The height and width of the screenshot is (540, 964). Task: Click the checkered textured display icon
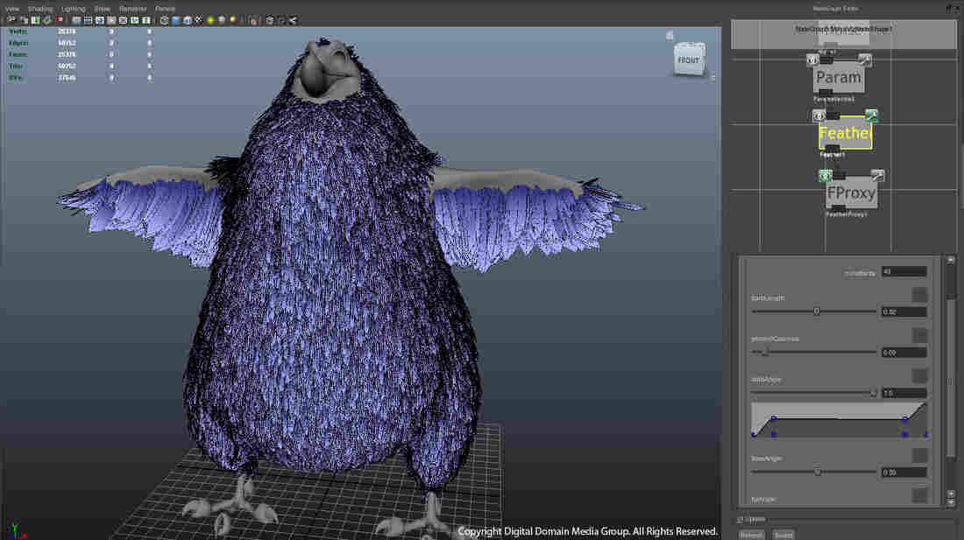point(199,20)
